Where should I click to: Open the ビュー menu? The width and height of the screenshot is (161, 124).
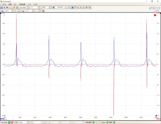(x=15, y=4)
